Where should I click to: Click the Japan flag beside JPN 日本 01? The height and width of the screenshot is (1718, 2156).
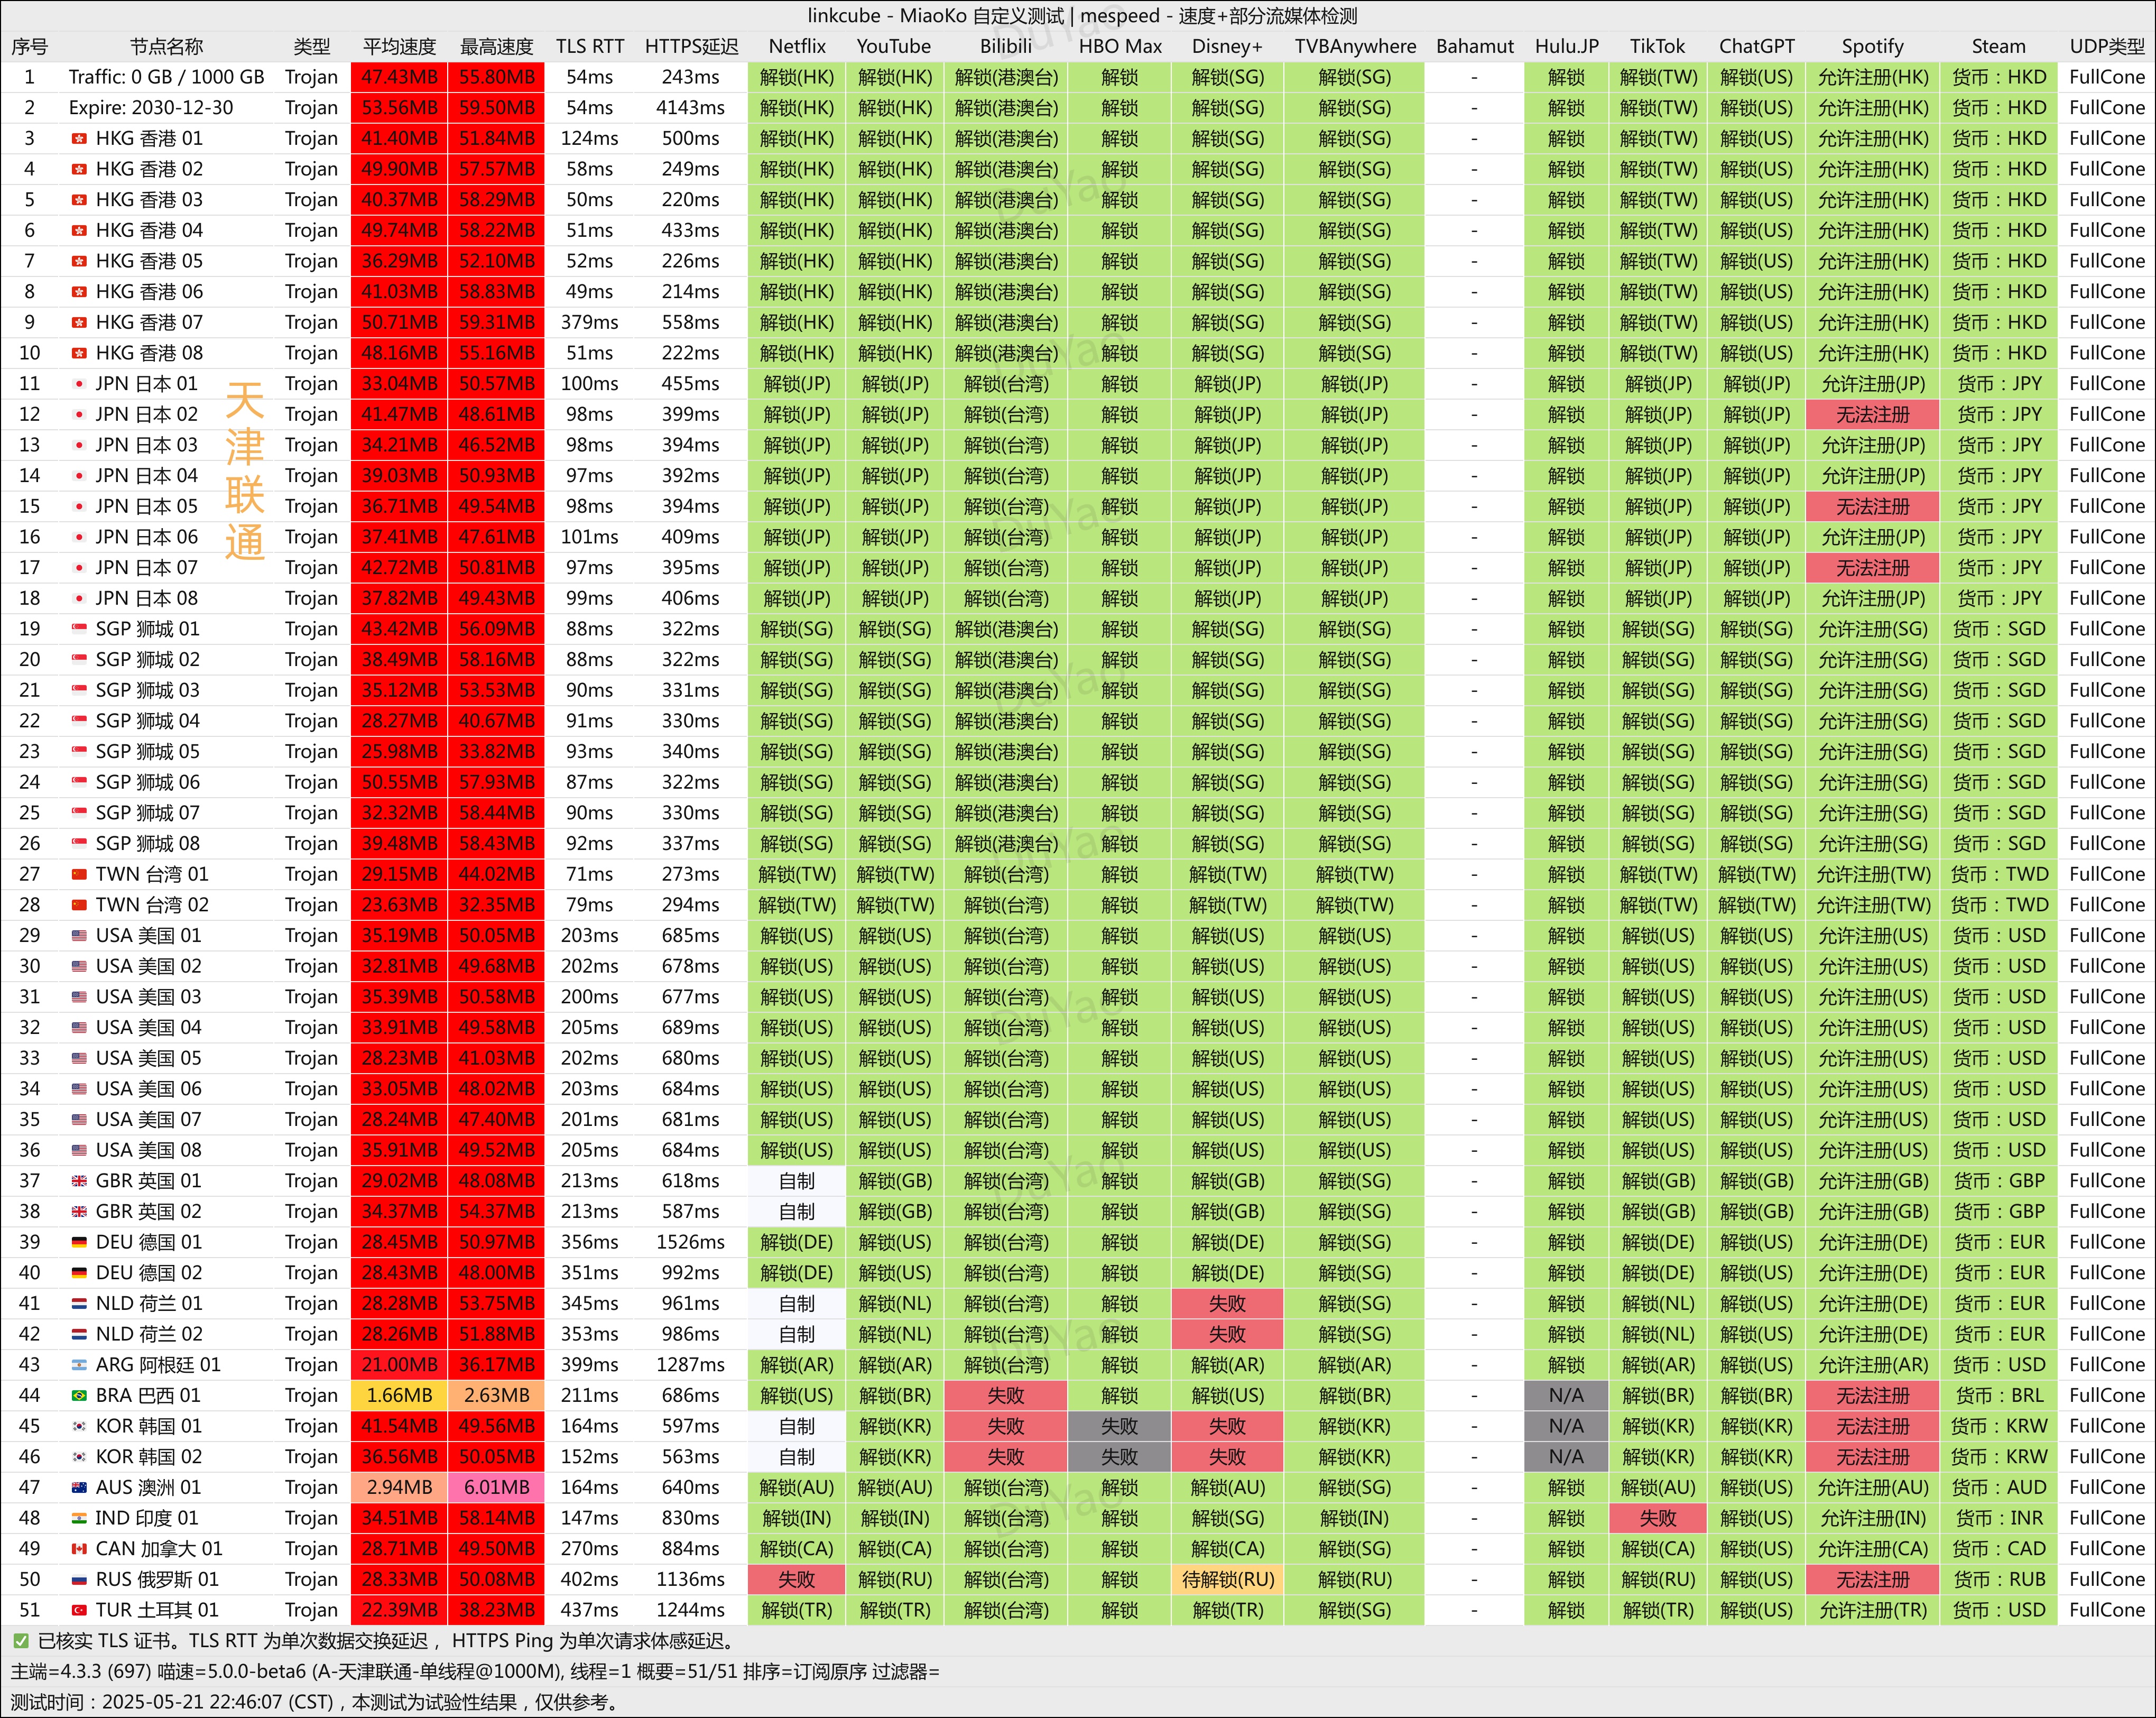tap(79, 384)
